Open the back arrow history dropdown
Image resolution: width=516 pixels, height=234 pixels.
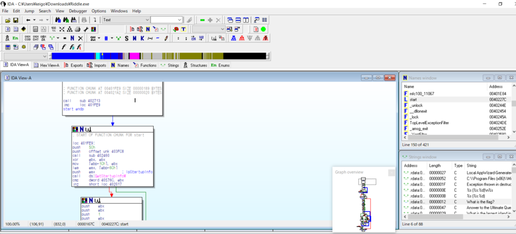pyautogui.click(x=35, y=20)
